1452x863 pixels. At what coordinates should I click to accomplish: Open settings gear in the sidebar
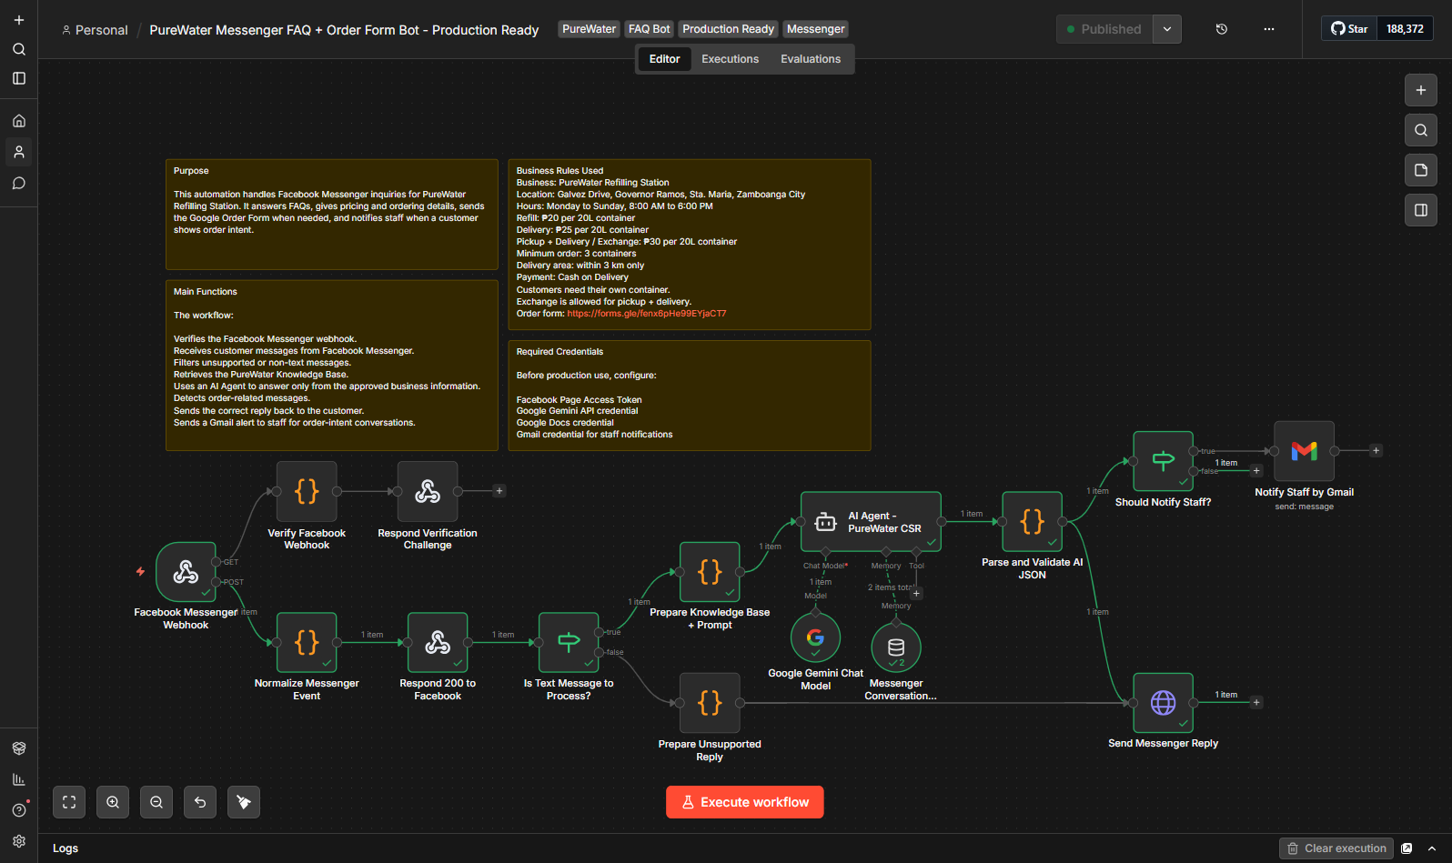[19, 841]
